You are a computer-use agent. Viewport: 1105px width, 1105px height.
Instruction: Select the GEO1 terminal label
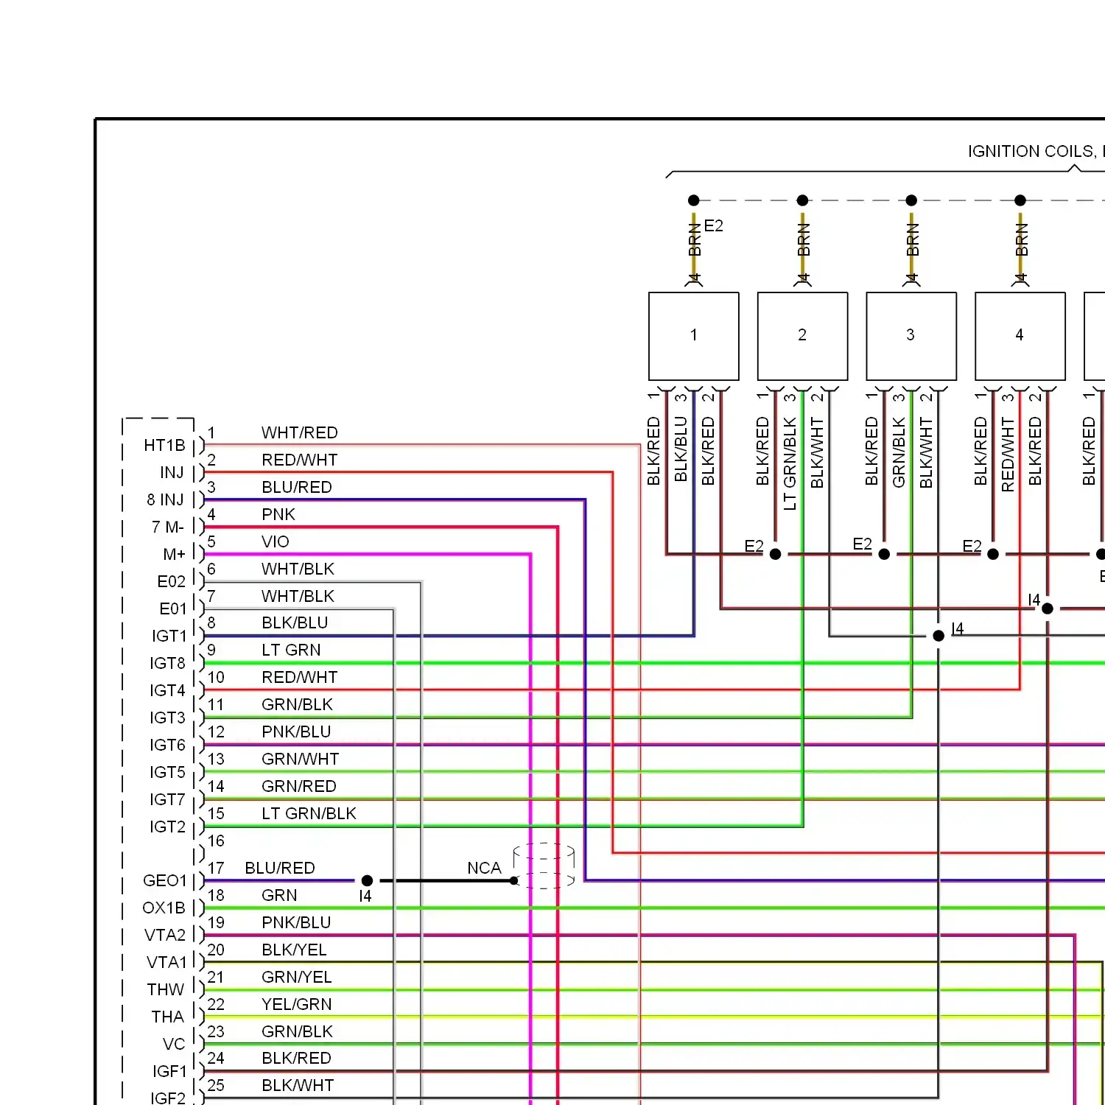point(165,881)
